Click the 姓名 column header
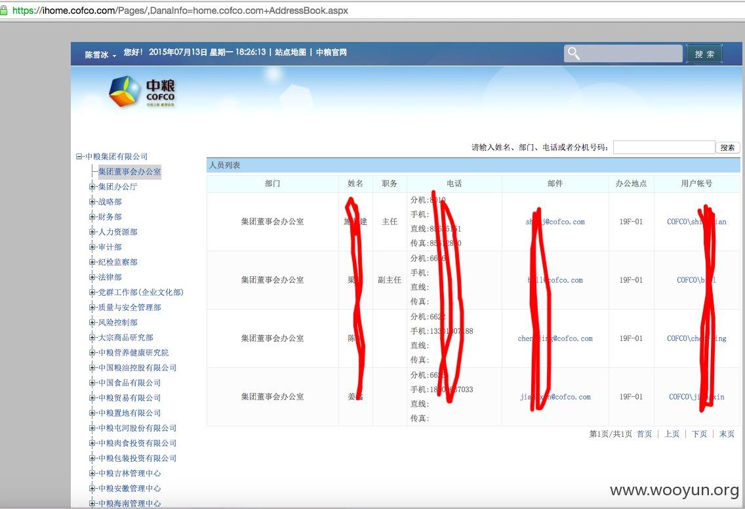Viewport: 745px width, 509px height. [x=355, y=184]
